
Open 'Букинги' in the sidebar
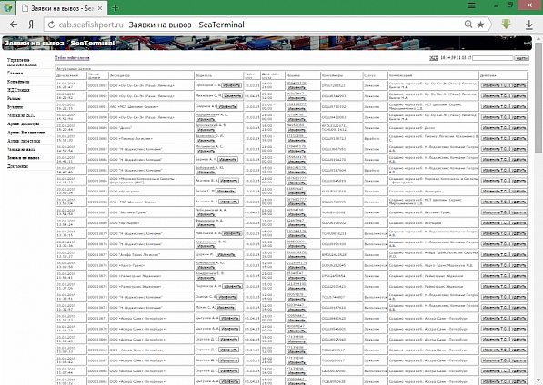pos(15,107)
